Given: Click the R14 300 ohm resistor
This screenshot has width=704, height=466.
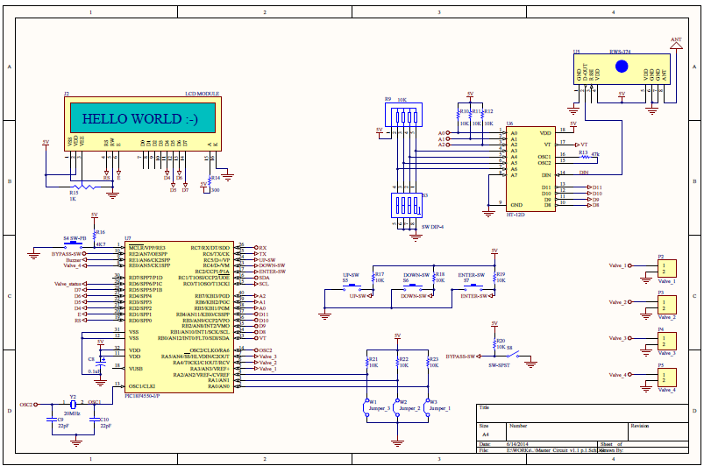Looking at the screenshot, I should click(210, 180).
